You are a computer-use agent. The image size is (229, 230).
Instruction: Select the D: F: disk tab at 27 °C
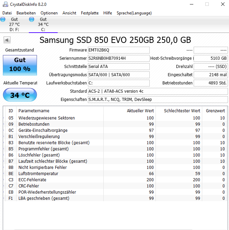(x=14, y=24)
